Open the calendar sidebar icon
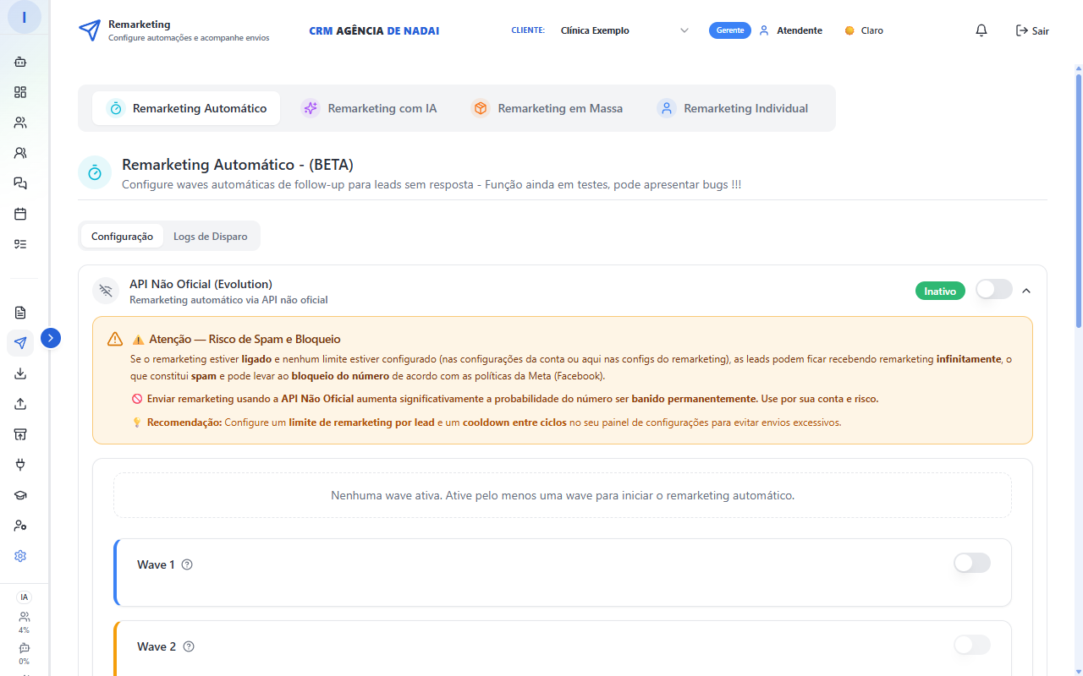 (20, 214)
